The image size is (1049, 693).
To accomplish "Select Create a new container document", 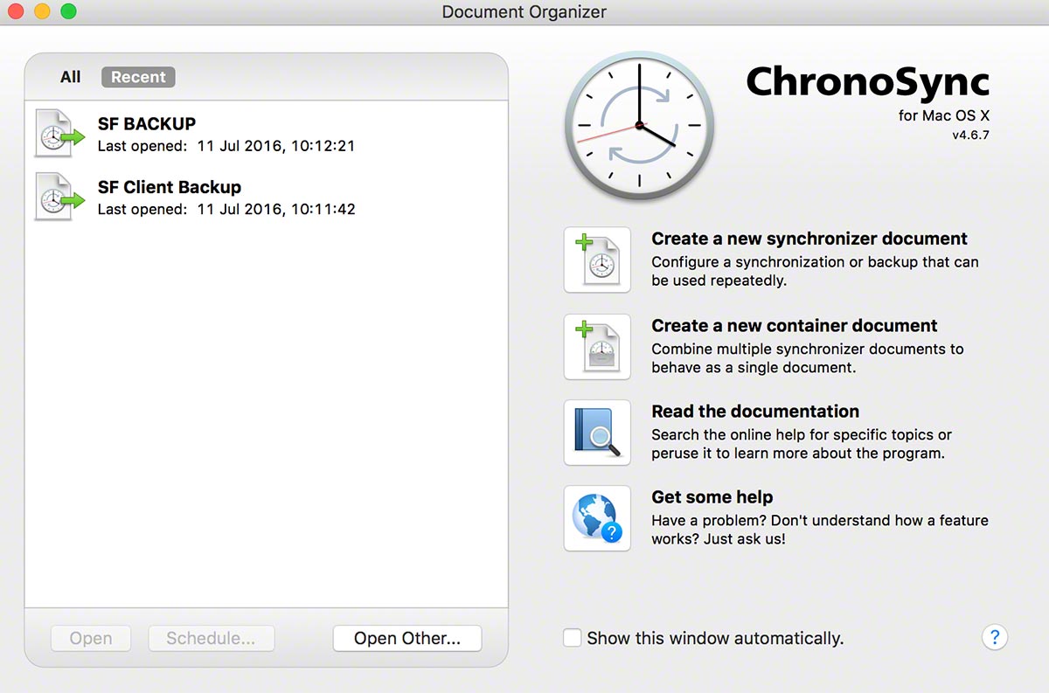I will click(795, 325).
